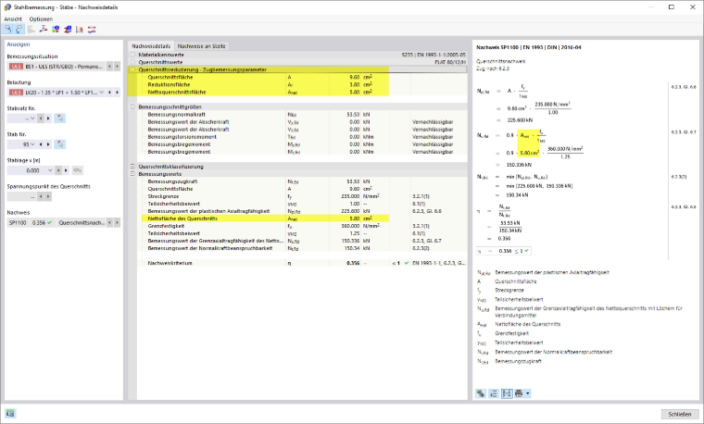Viewport: 704px width, 424px height.
Task: Go to next Bemessungssituation with right arrow
Action: coord(118,67)
